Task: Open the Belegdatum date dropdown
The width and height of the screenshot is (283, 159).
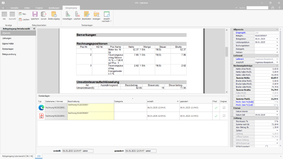Action: pos(277,39)
